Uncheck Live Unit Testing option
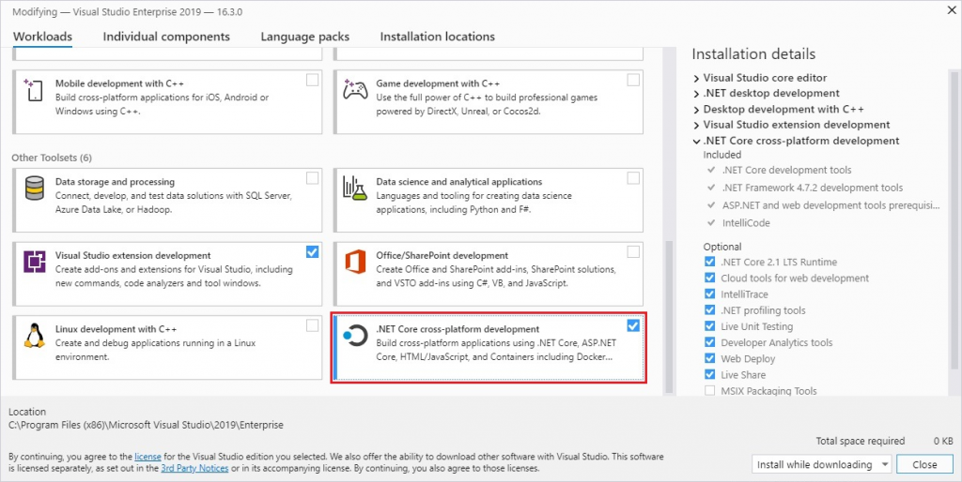Viewport: 962px width, 482px height. [x=710, y=326]
